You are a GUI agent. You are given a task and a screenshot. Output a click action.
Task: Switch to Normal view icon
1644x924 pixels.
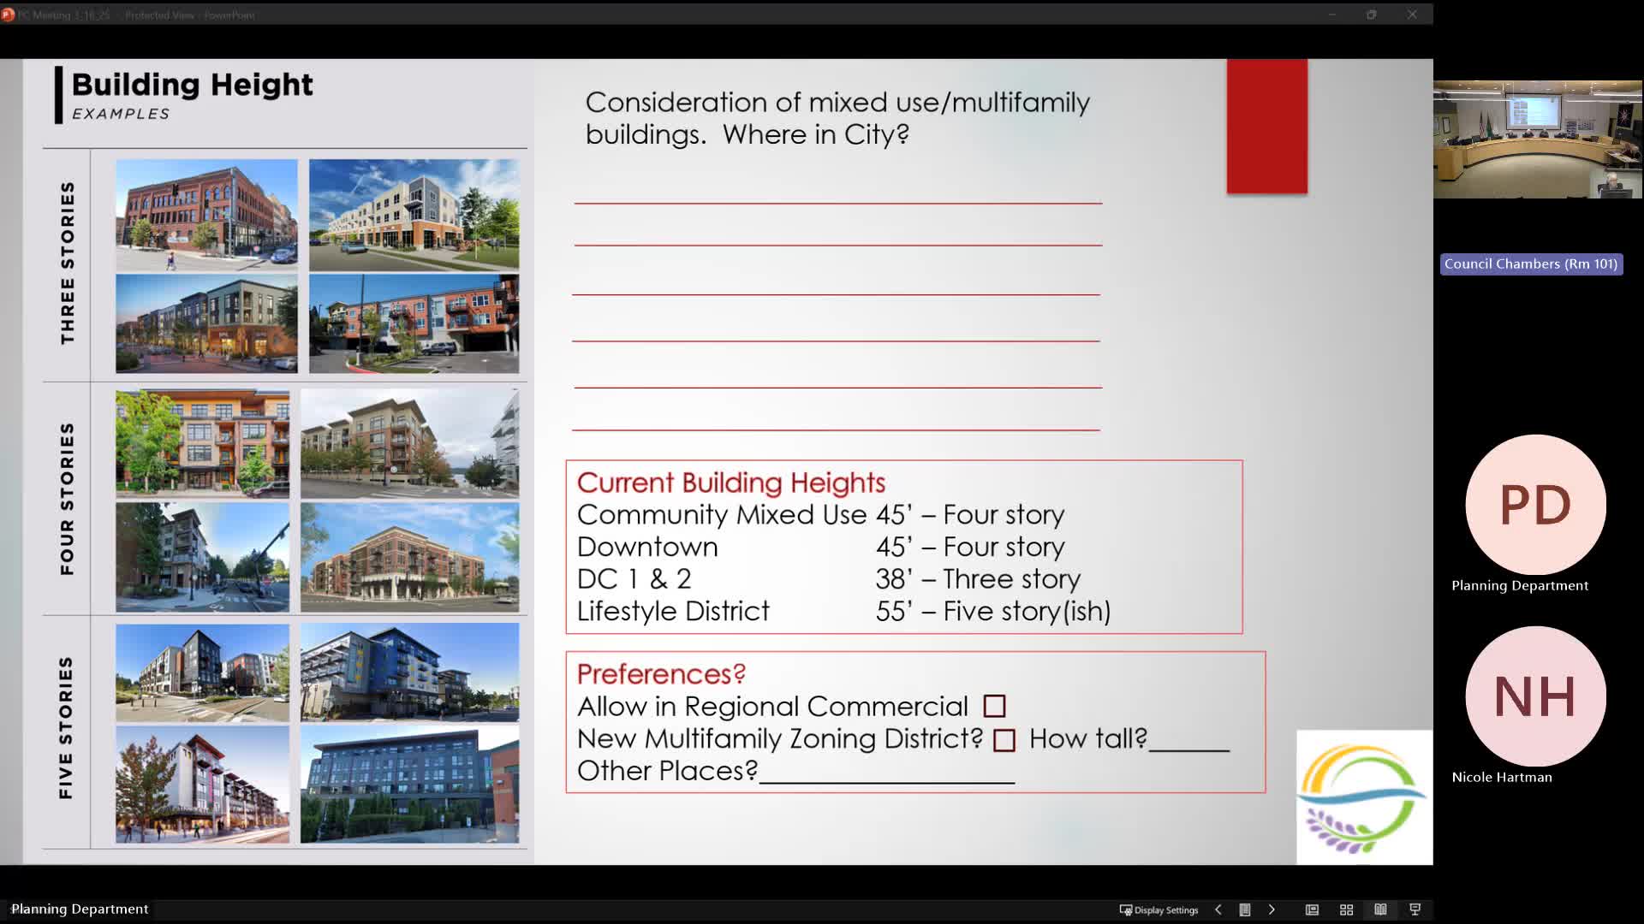pyautogui.click(x=1312, y=909)
